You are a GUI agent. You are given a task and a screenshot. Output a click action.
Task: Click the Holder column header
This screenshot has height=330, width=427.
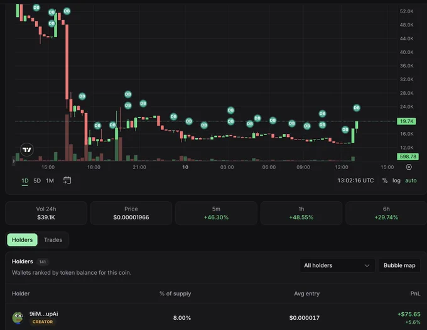21,294
